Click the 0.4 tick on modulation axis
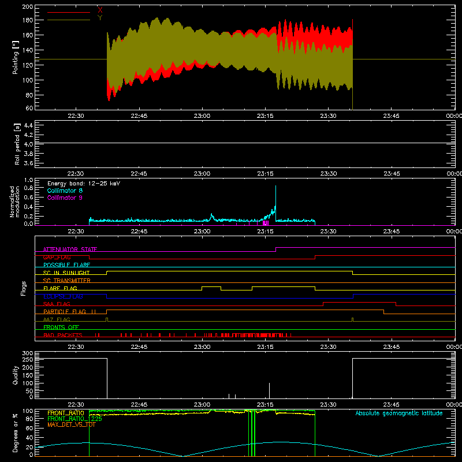Viewport: 462px width, 462px height. pyautogui.click(x=28, y=207)
